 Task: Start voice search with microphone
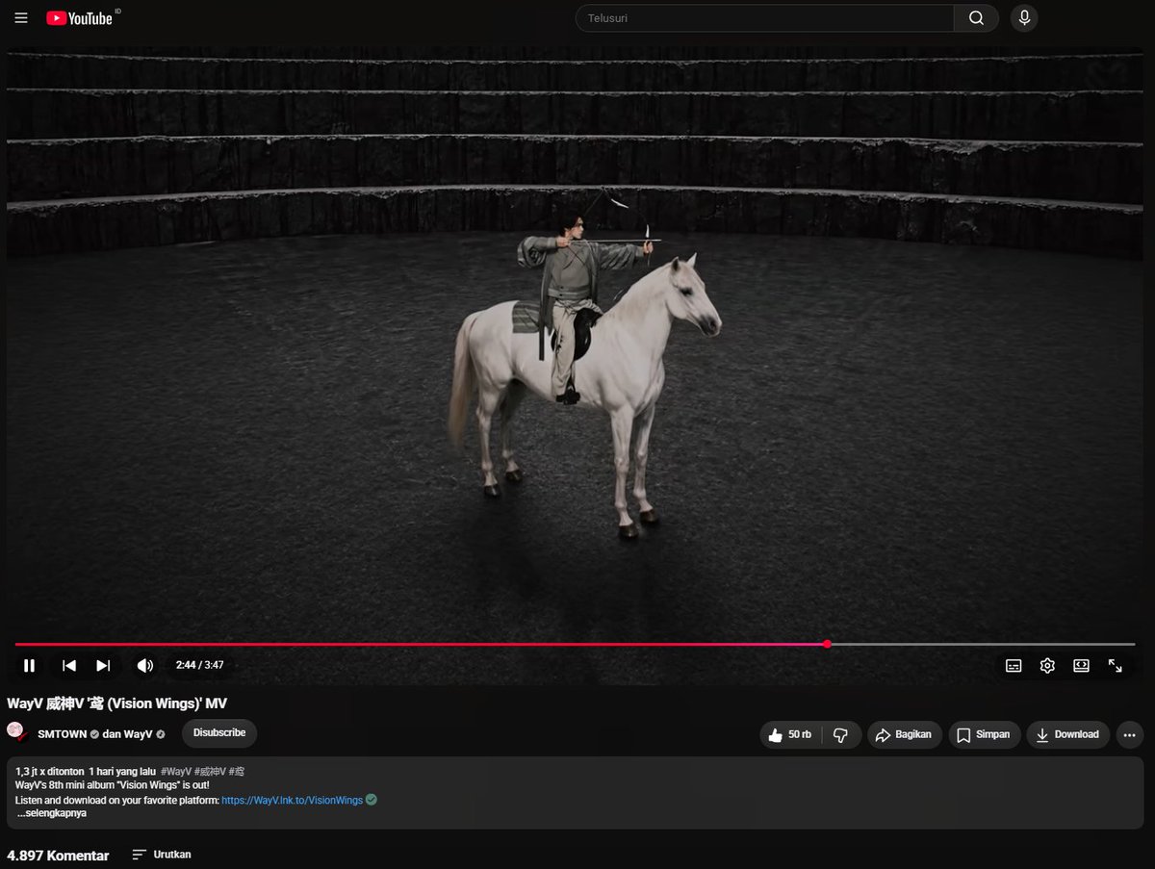[x=1024, y=18]
